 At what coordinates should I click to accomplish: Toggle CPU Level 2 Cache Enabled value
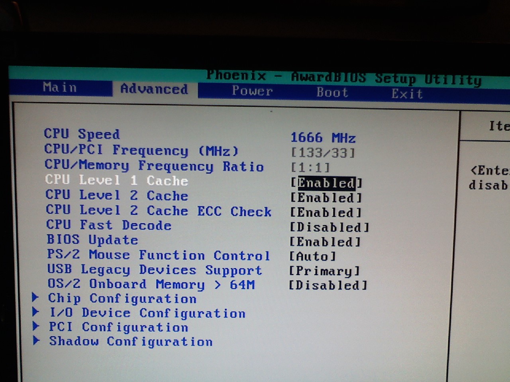pos(326,197)
